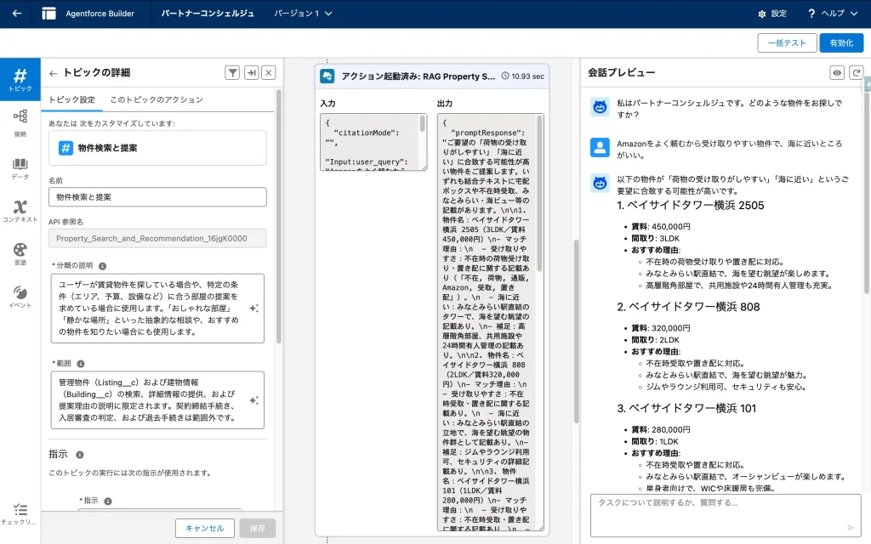Viewport: 871px width, 544px height.
Task: Select the トピック設定 tab
Action: [71, 99]
